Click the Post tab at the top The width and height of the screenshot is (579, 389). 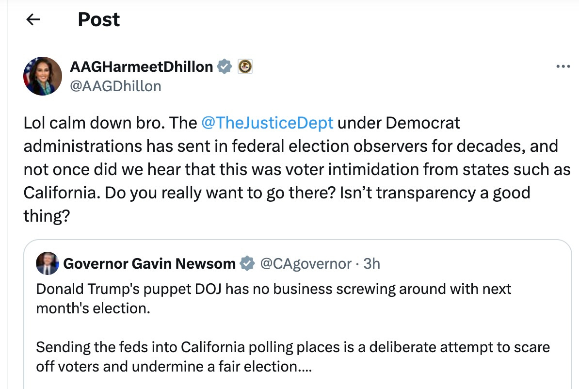[98, 19]
